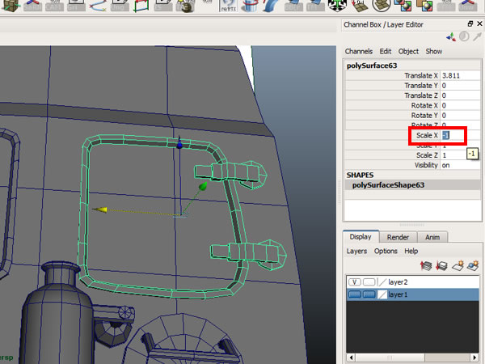Create layer from selected objects icon
This screenshot has width=485, height=364.
pos(472,265)
